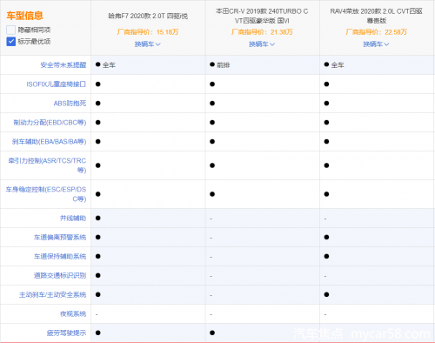
Task: Open the 车道偏离预警系统 label
Action: (60, 237)
